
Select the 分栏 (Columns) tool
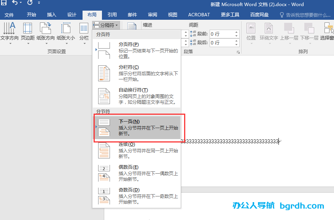[83, 30]
